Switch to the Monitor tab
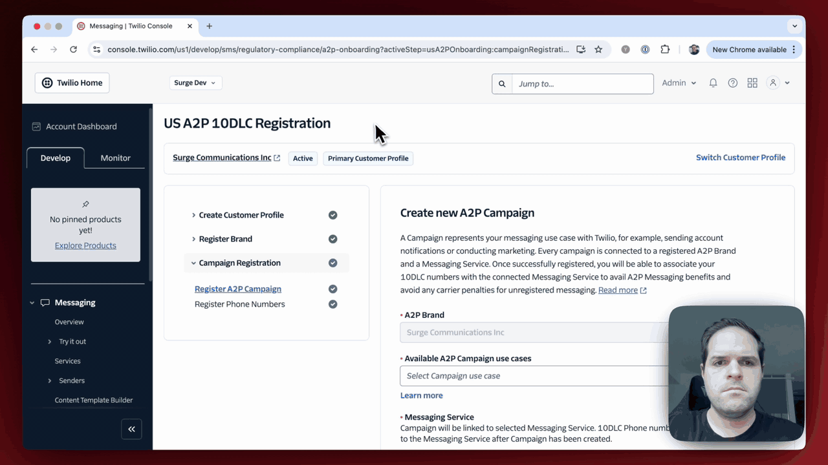This screenshot has height=465, width=828. point(115,158)
